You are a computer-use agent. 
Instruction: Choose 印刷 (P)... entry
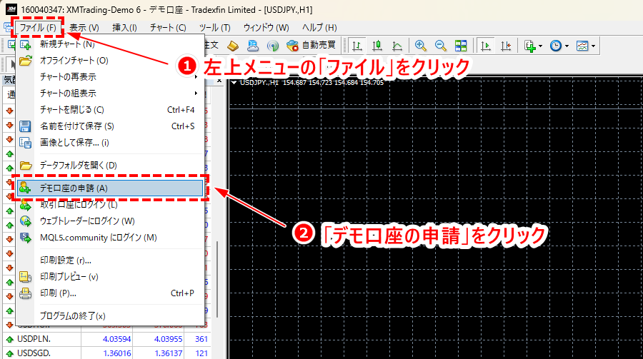click(110, 293)
